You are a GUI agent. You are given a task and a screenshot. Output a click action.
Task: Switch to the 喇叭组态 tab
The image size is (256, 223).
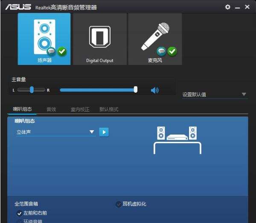click(x=22, y=109)
